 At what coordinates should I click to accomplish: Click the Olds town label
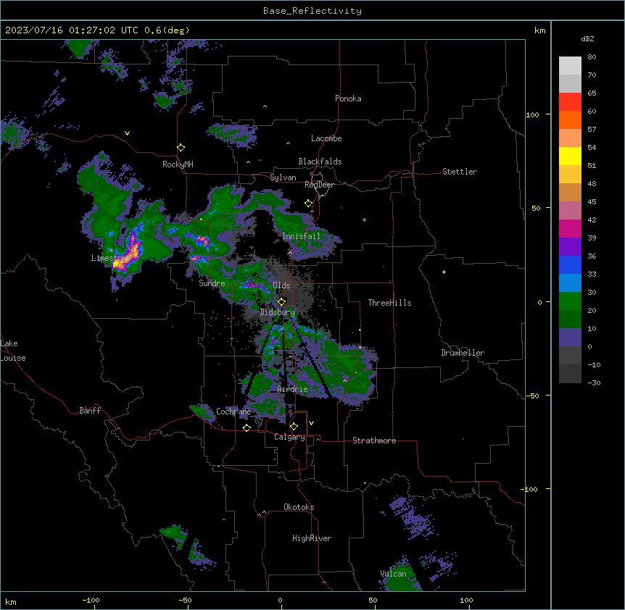point(281,285)
